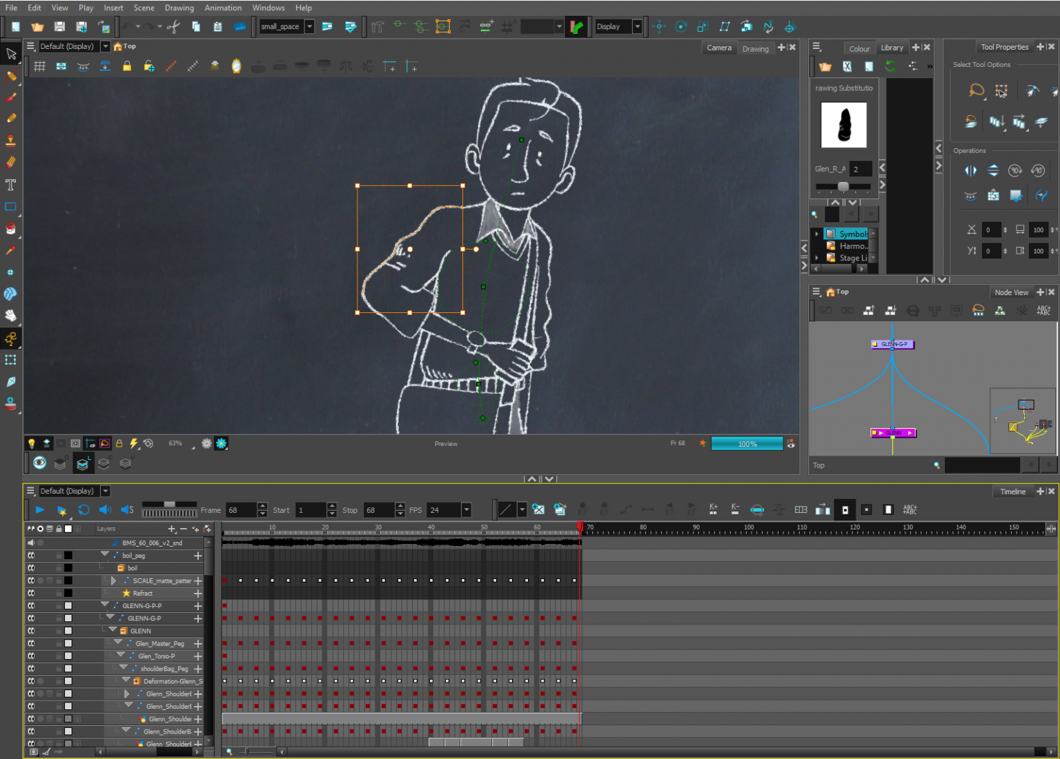
Task: Toggle sound playback speaker icon
Action: click(105, 510)
